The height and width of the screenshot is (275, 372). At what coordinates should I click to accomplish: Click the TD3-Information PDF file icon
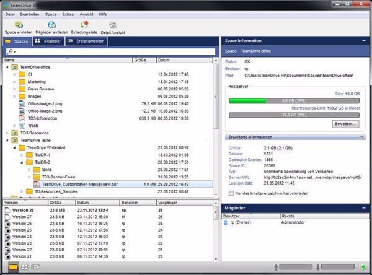(22, 118)
